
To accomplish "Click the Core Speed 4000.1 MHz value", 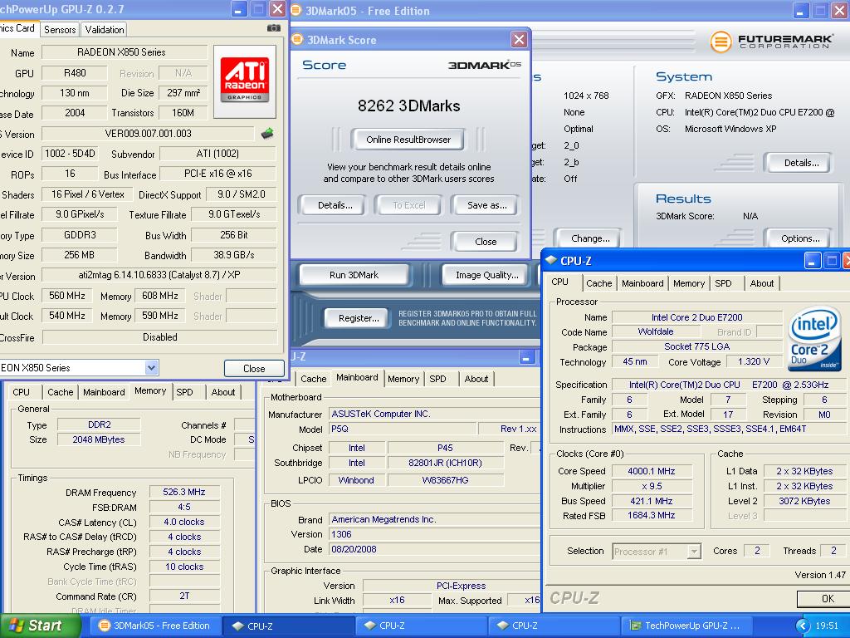I will coord(652,471).
